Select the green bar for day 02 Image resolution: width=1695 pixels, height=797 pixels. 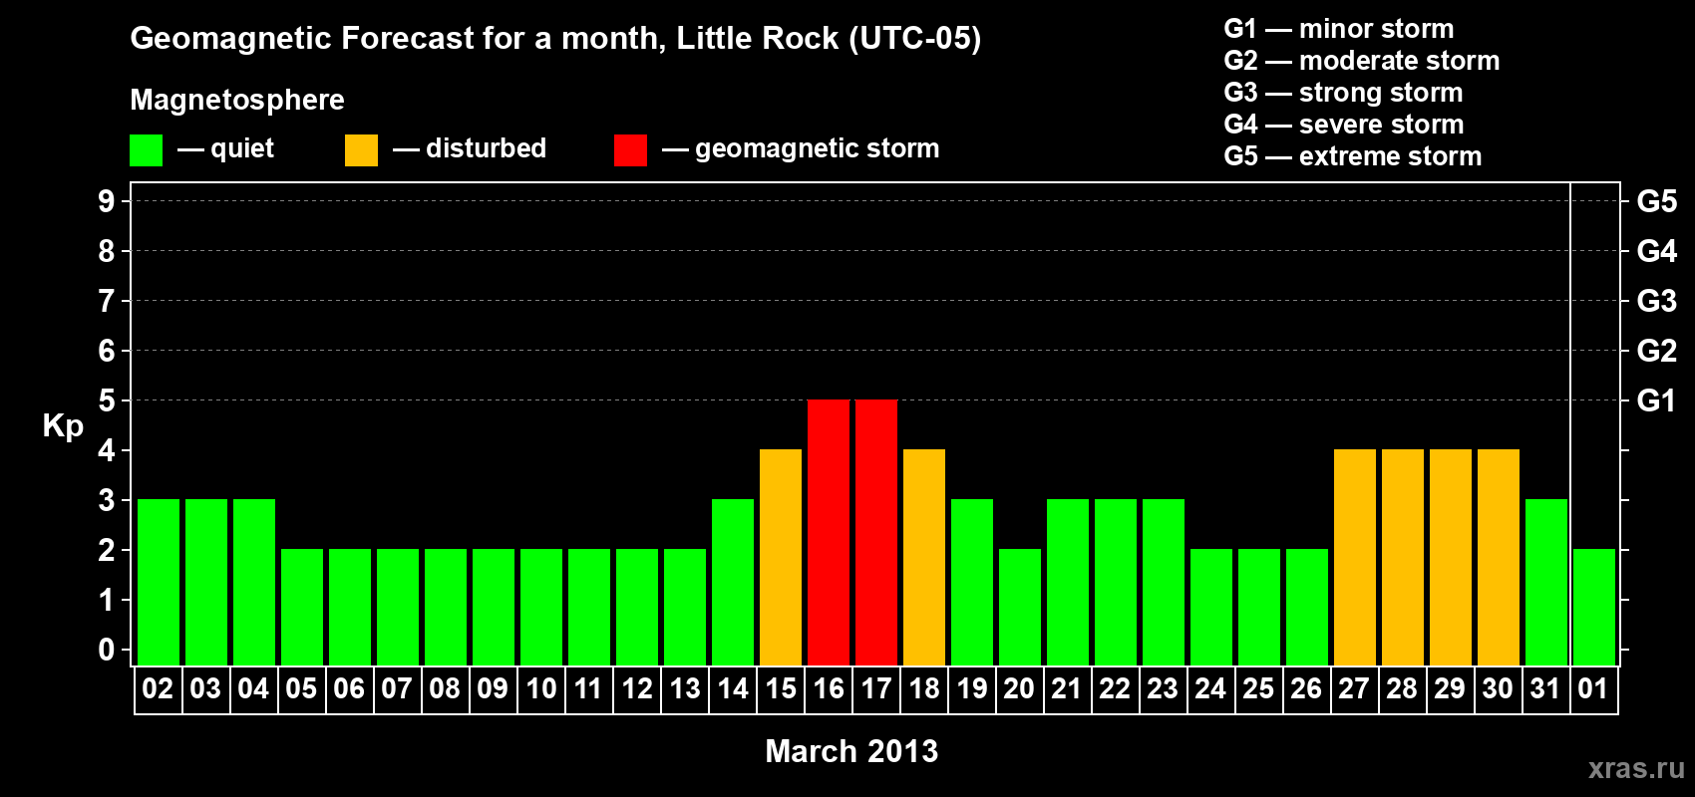tap(159, 583)
